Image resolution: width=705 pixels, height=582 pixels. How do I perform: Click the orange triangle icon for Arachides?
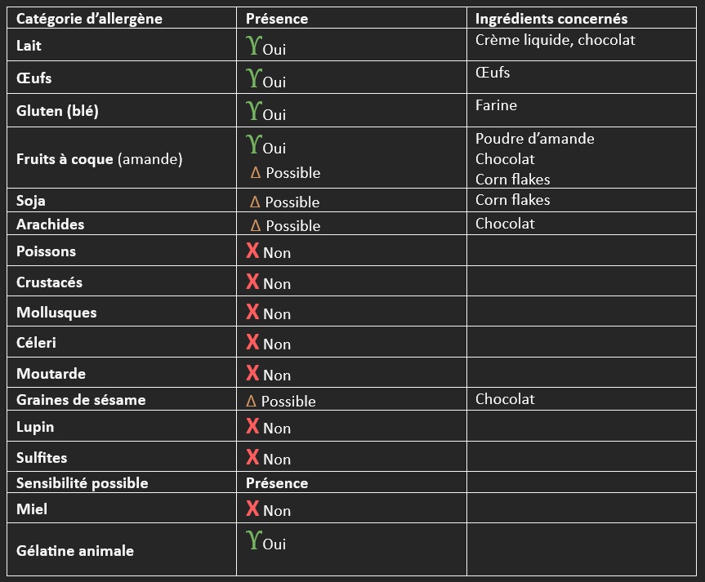click(x=256, y=225)
